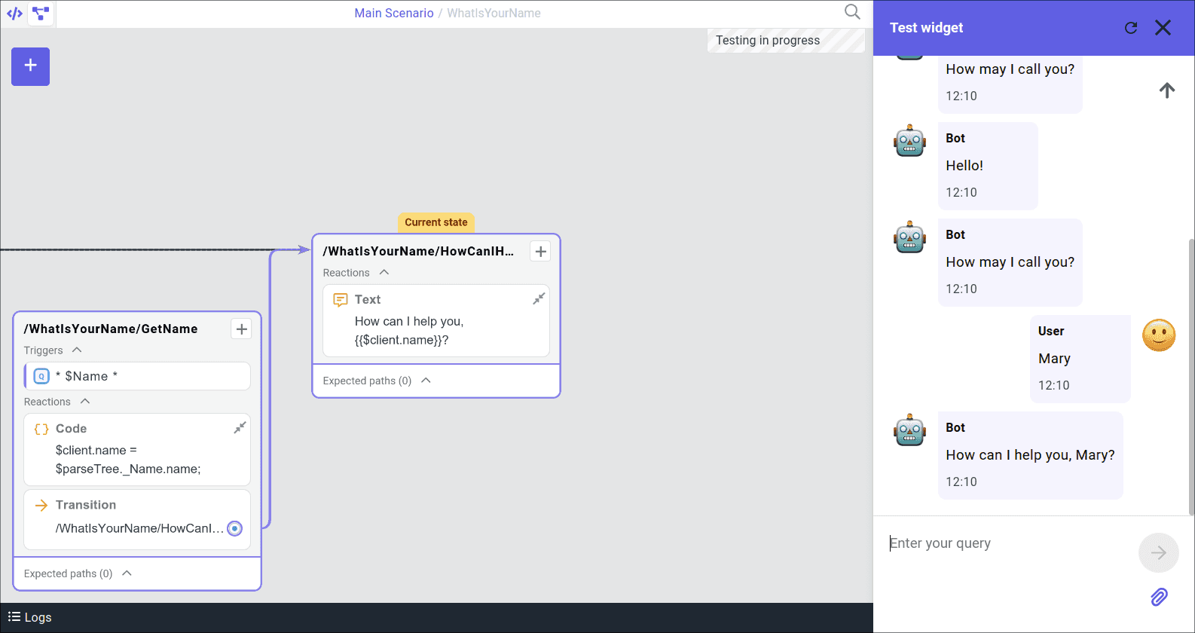Open the search magnifier icon
Viewport: 1195px width, 633px height.
(x=852, y=12)
